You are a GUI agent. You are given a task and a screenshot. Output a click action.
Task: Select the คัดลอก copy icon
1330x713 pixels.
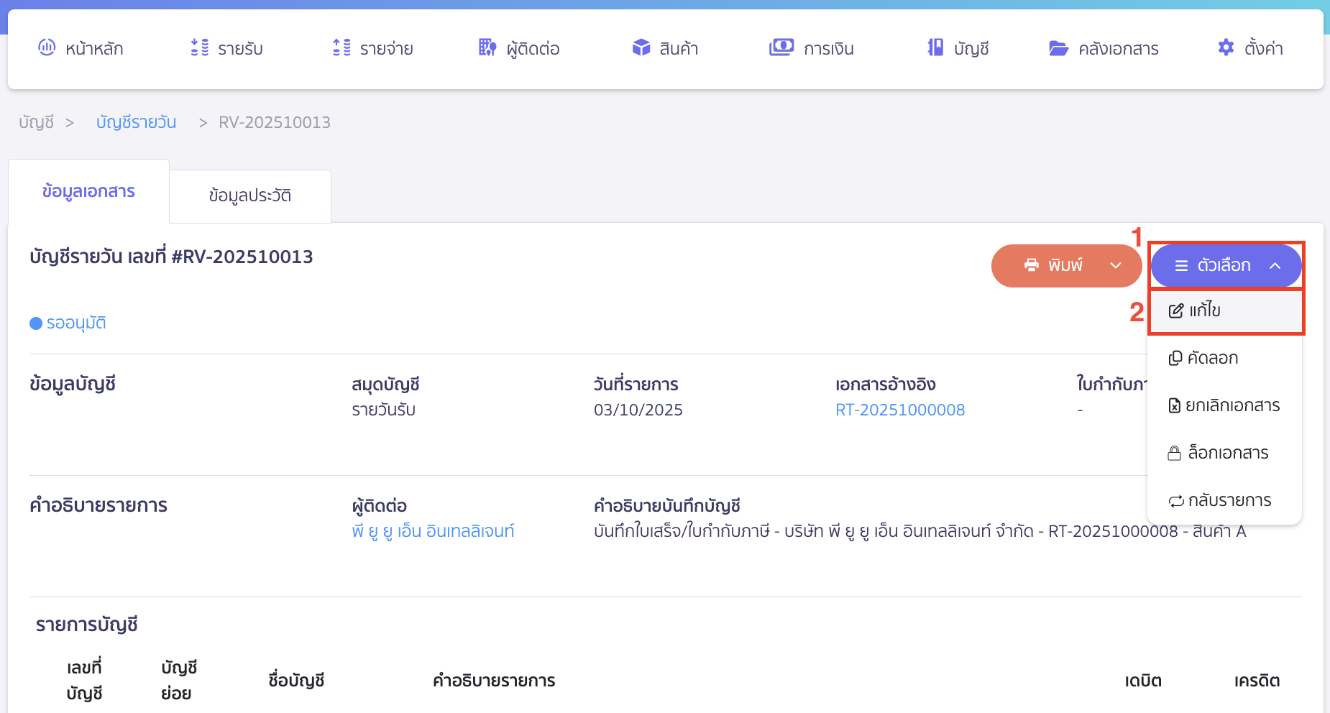tap(1177, 357)
